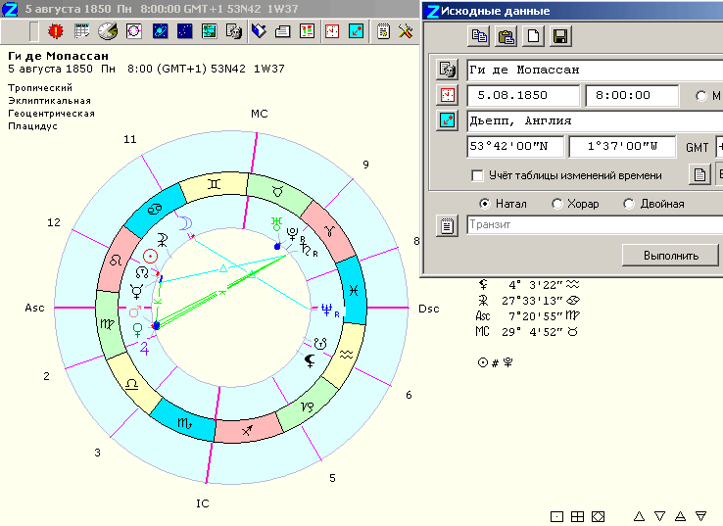Select the Хорар radio button
Image resolution: width=723 pixels, height=526 pixels.
point(557,204)
